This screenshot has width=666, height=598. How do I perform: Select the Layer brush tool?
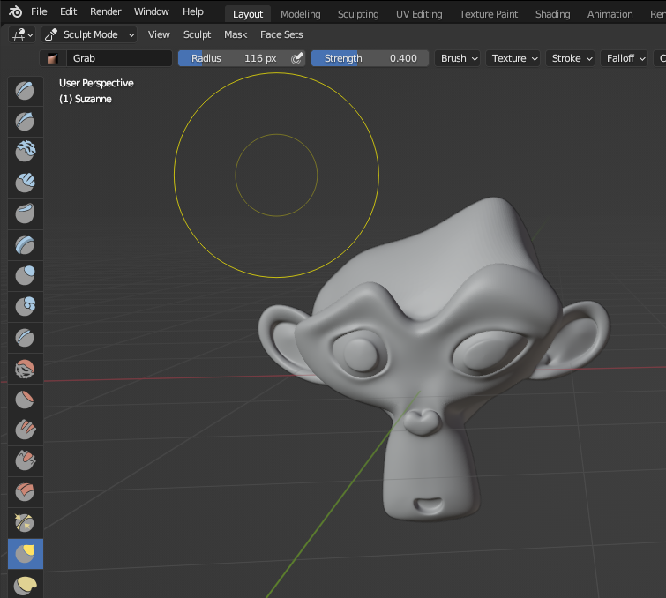[25, 245]
